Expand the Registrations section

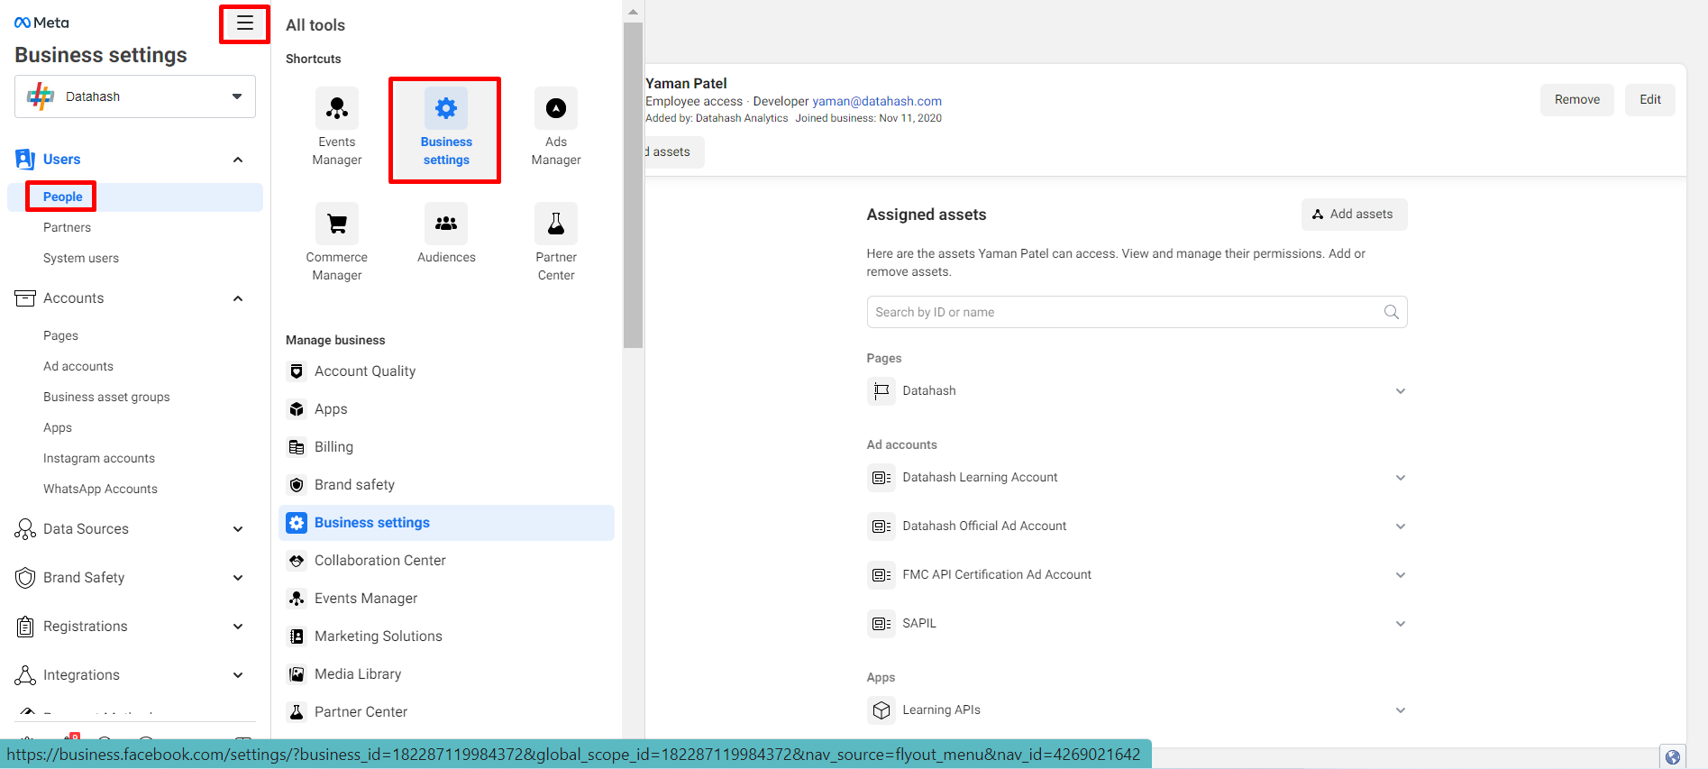[x=238, y=627]
